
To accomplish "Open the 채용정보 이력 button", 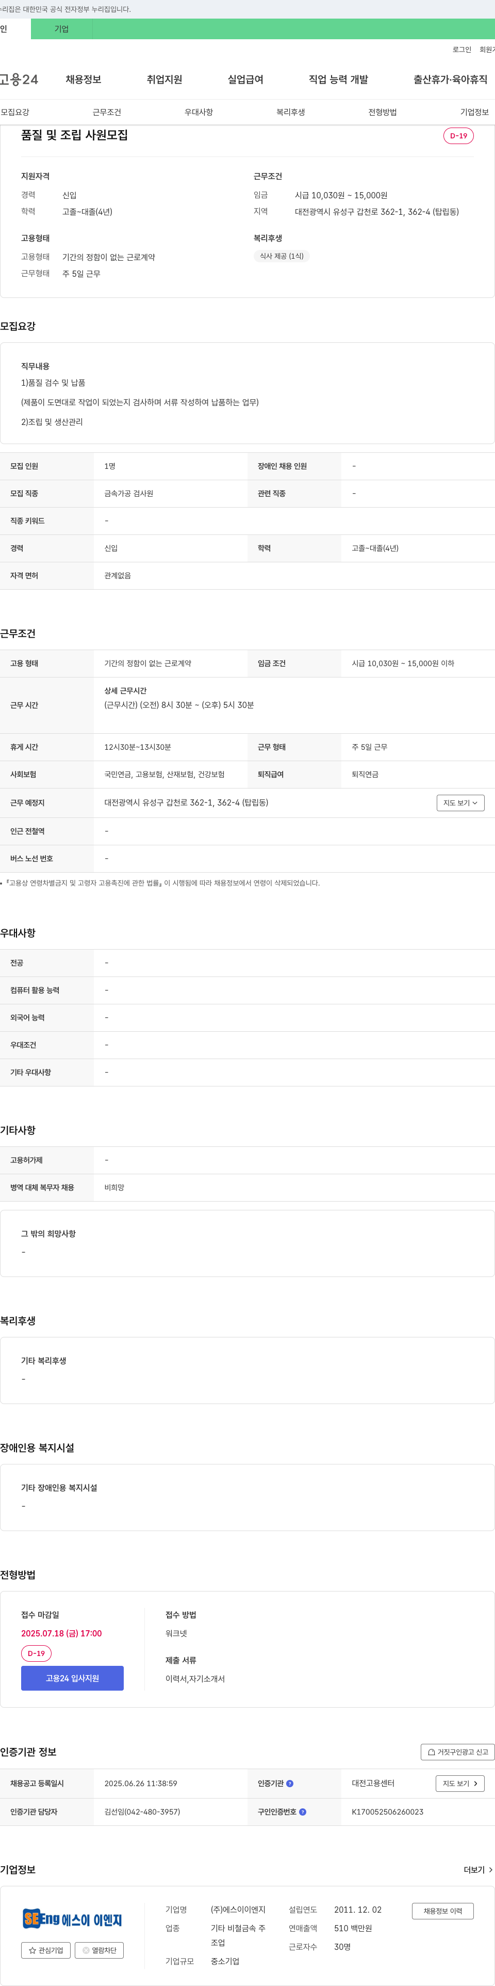I will coord(442,1911).
